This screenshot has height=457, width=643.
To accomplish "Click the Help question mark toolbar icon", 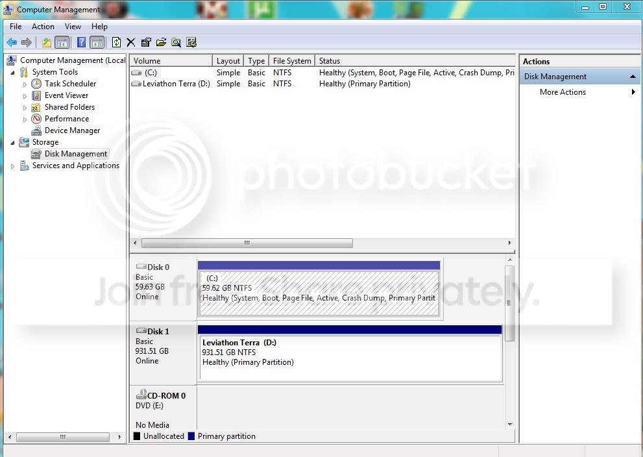I will 82,42.
